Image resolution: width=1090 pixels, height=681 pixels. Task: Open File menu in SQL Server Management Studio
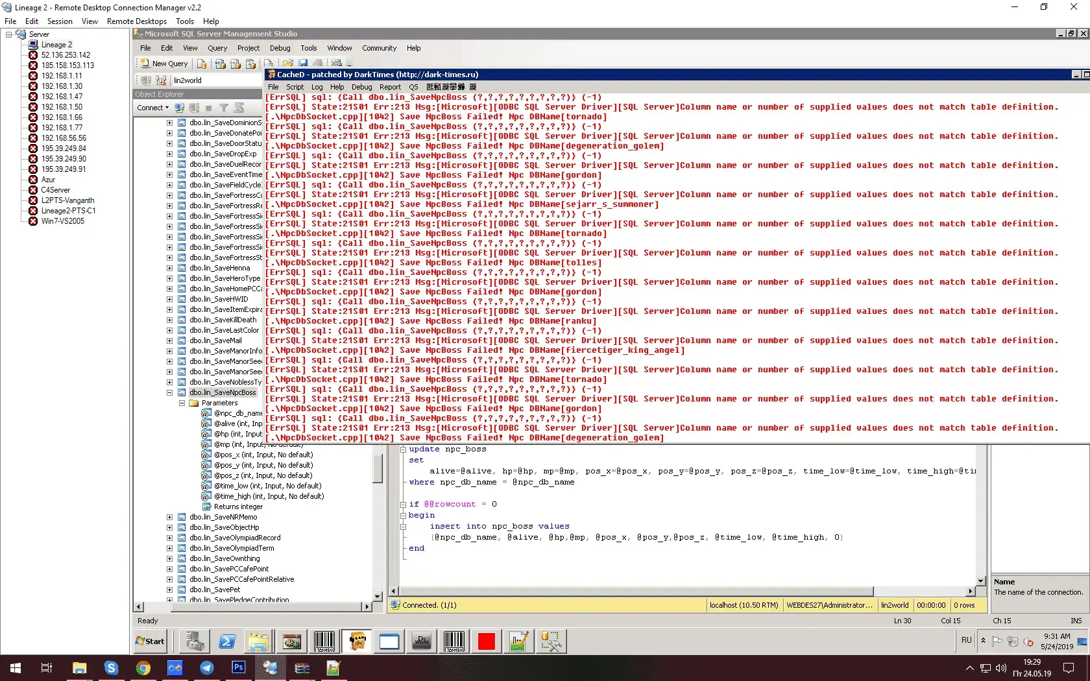tap(145, 48)
